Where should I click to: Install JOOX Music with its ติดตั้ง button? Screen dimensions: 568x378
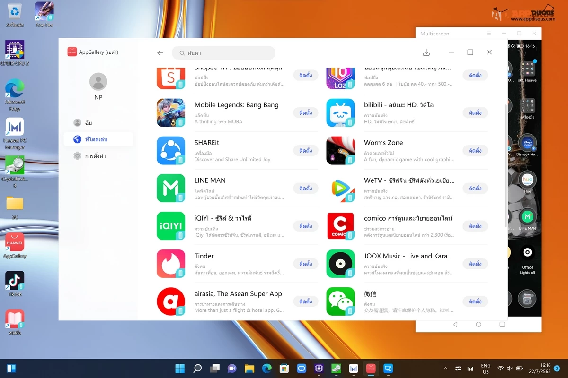click(x=475, y=264)
